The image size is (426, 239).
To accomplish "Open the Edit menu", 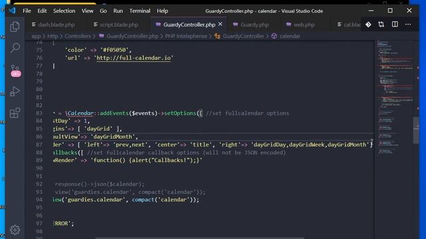I will (x=42, y=11).
